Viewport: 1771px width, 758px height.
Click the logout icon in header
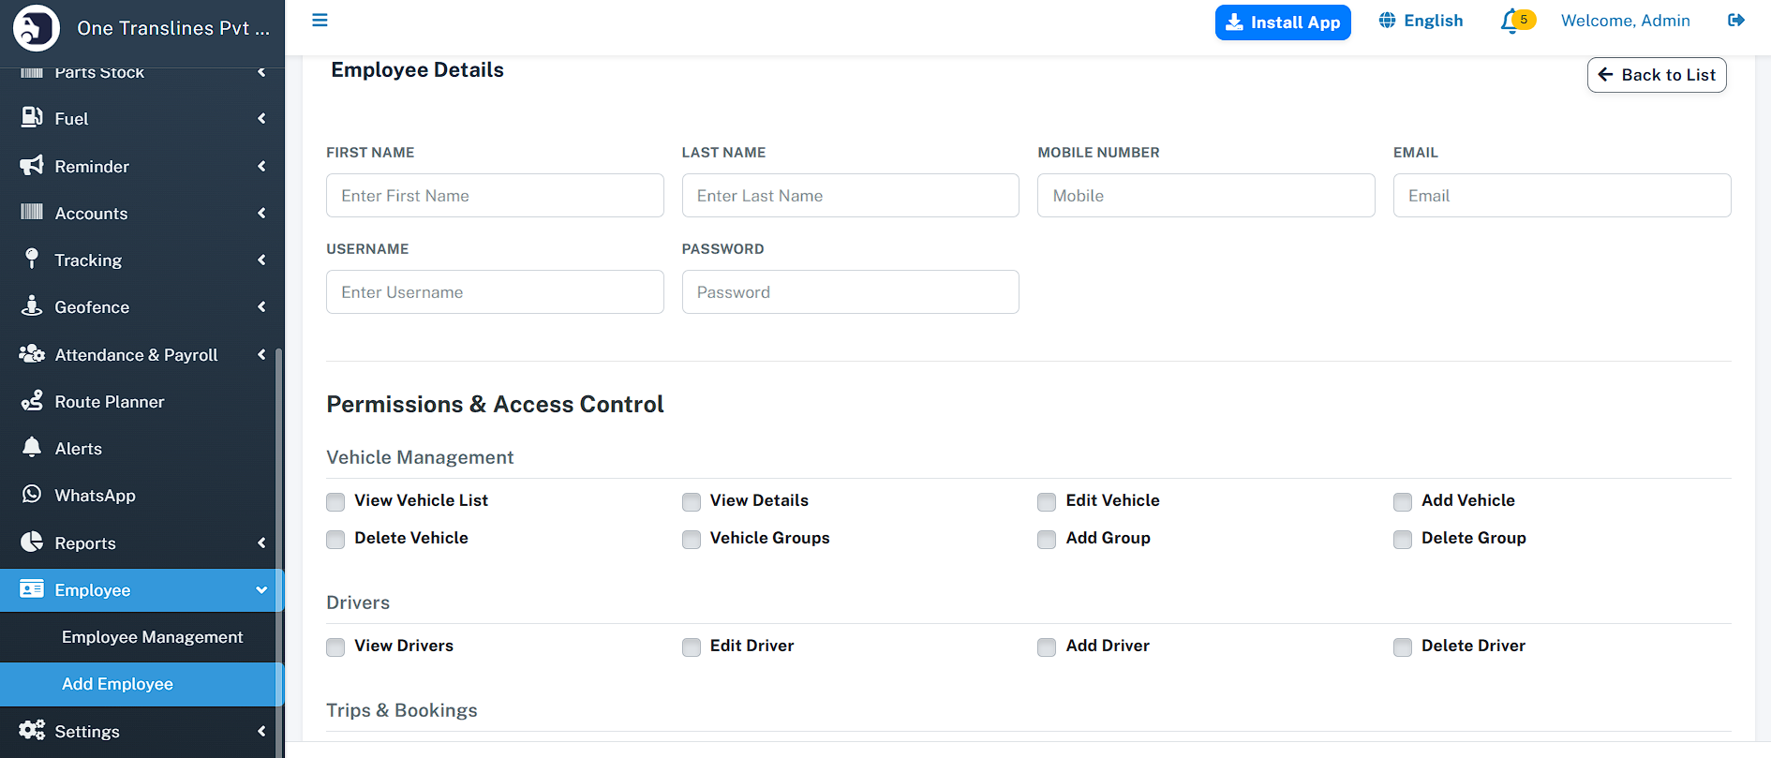1735,21
